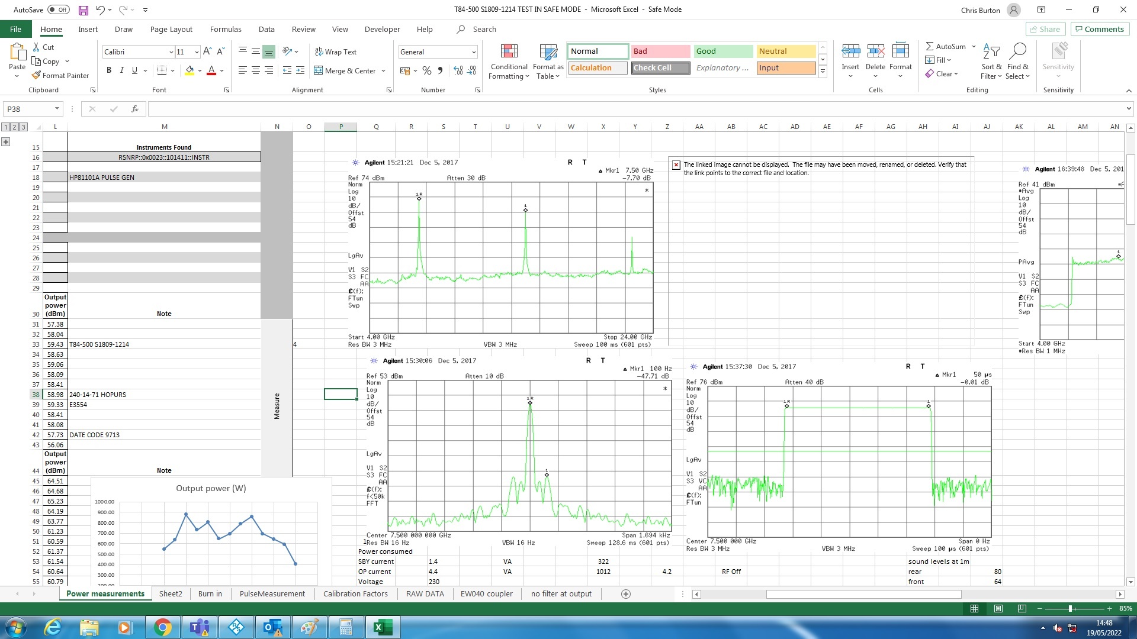Open the font name dropdown
1137x639 pixels.
pos(171,52)
